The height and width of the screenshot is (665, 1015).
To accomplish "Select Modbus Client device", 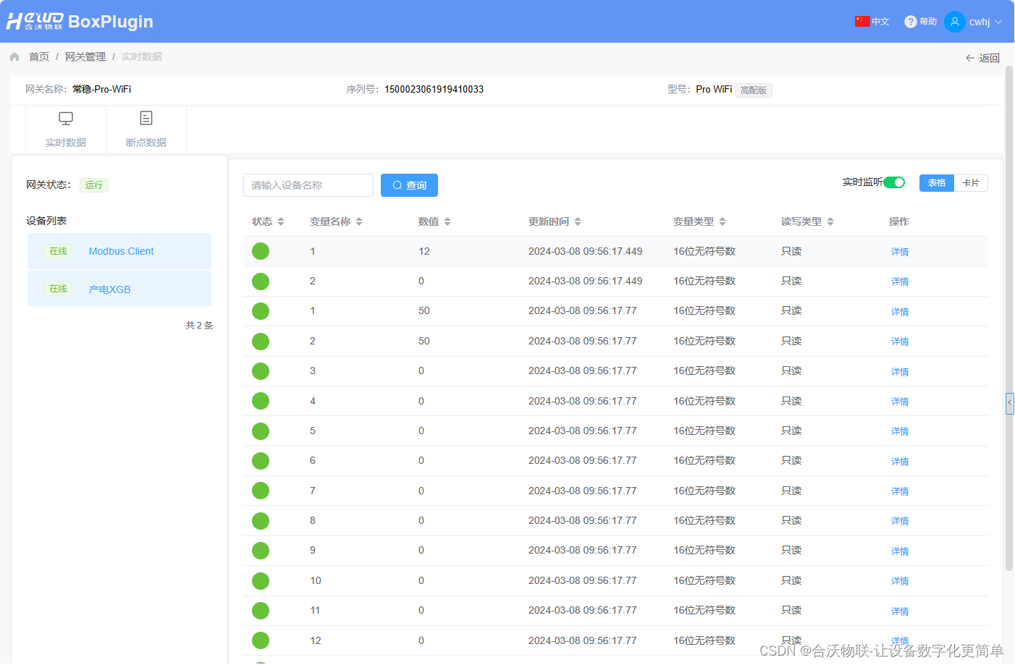I will pyautogui.click(x=119, y=251).
